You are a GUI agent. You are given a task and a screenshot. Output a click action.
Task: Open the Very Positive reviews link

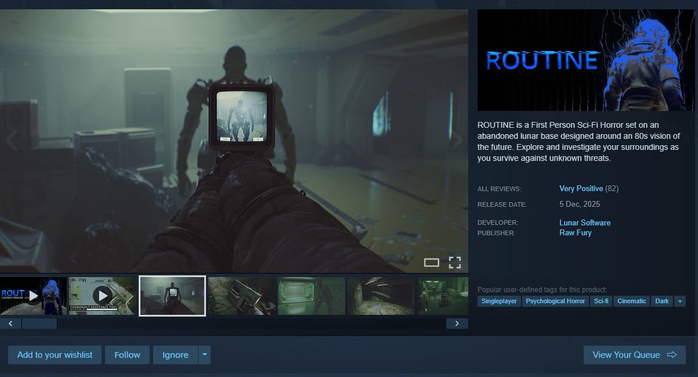[x=581, y=189]
